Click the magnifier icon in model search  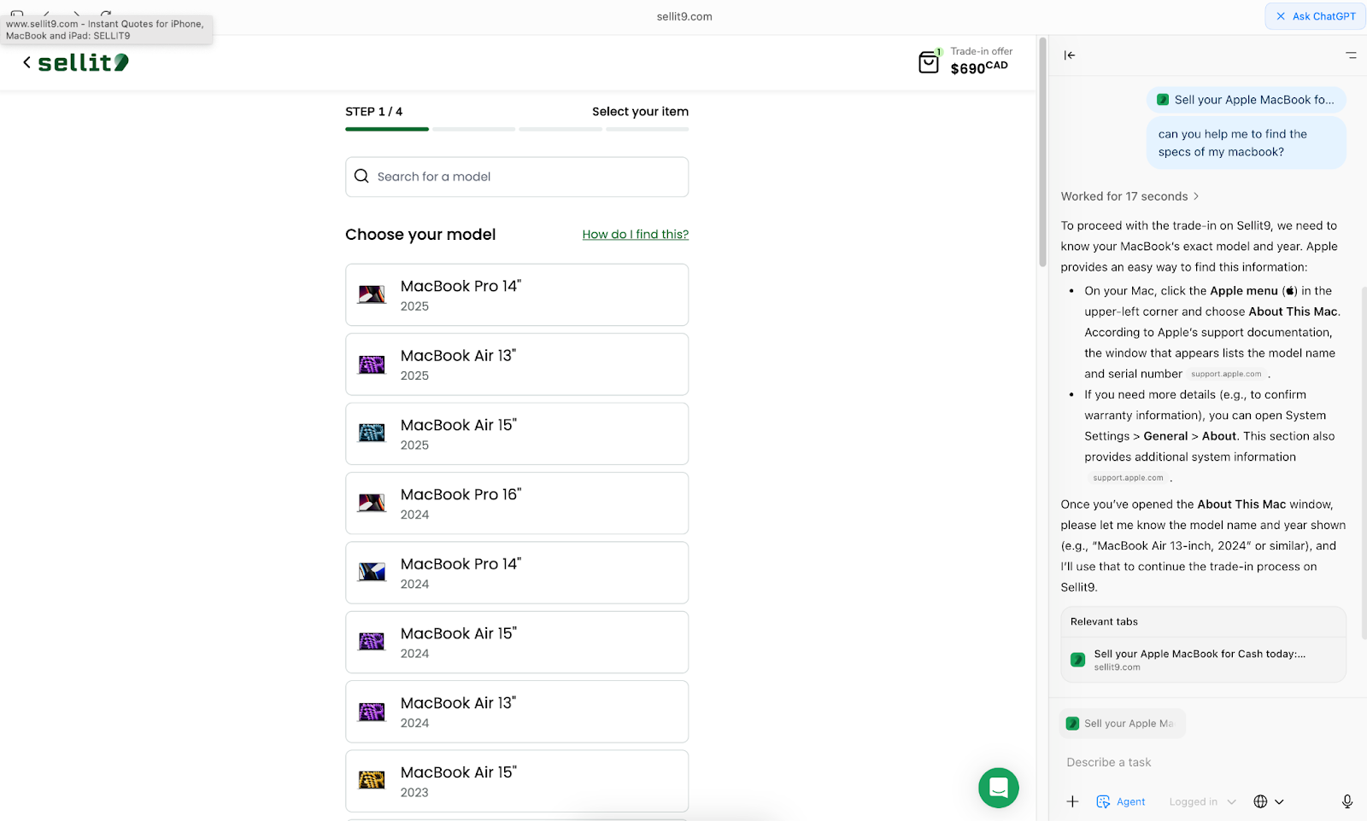coord(361,177)
